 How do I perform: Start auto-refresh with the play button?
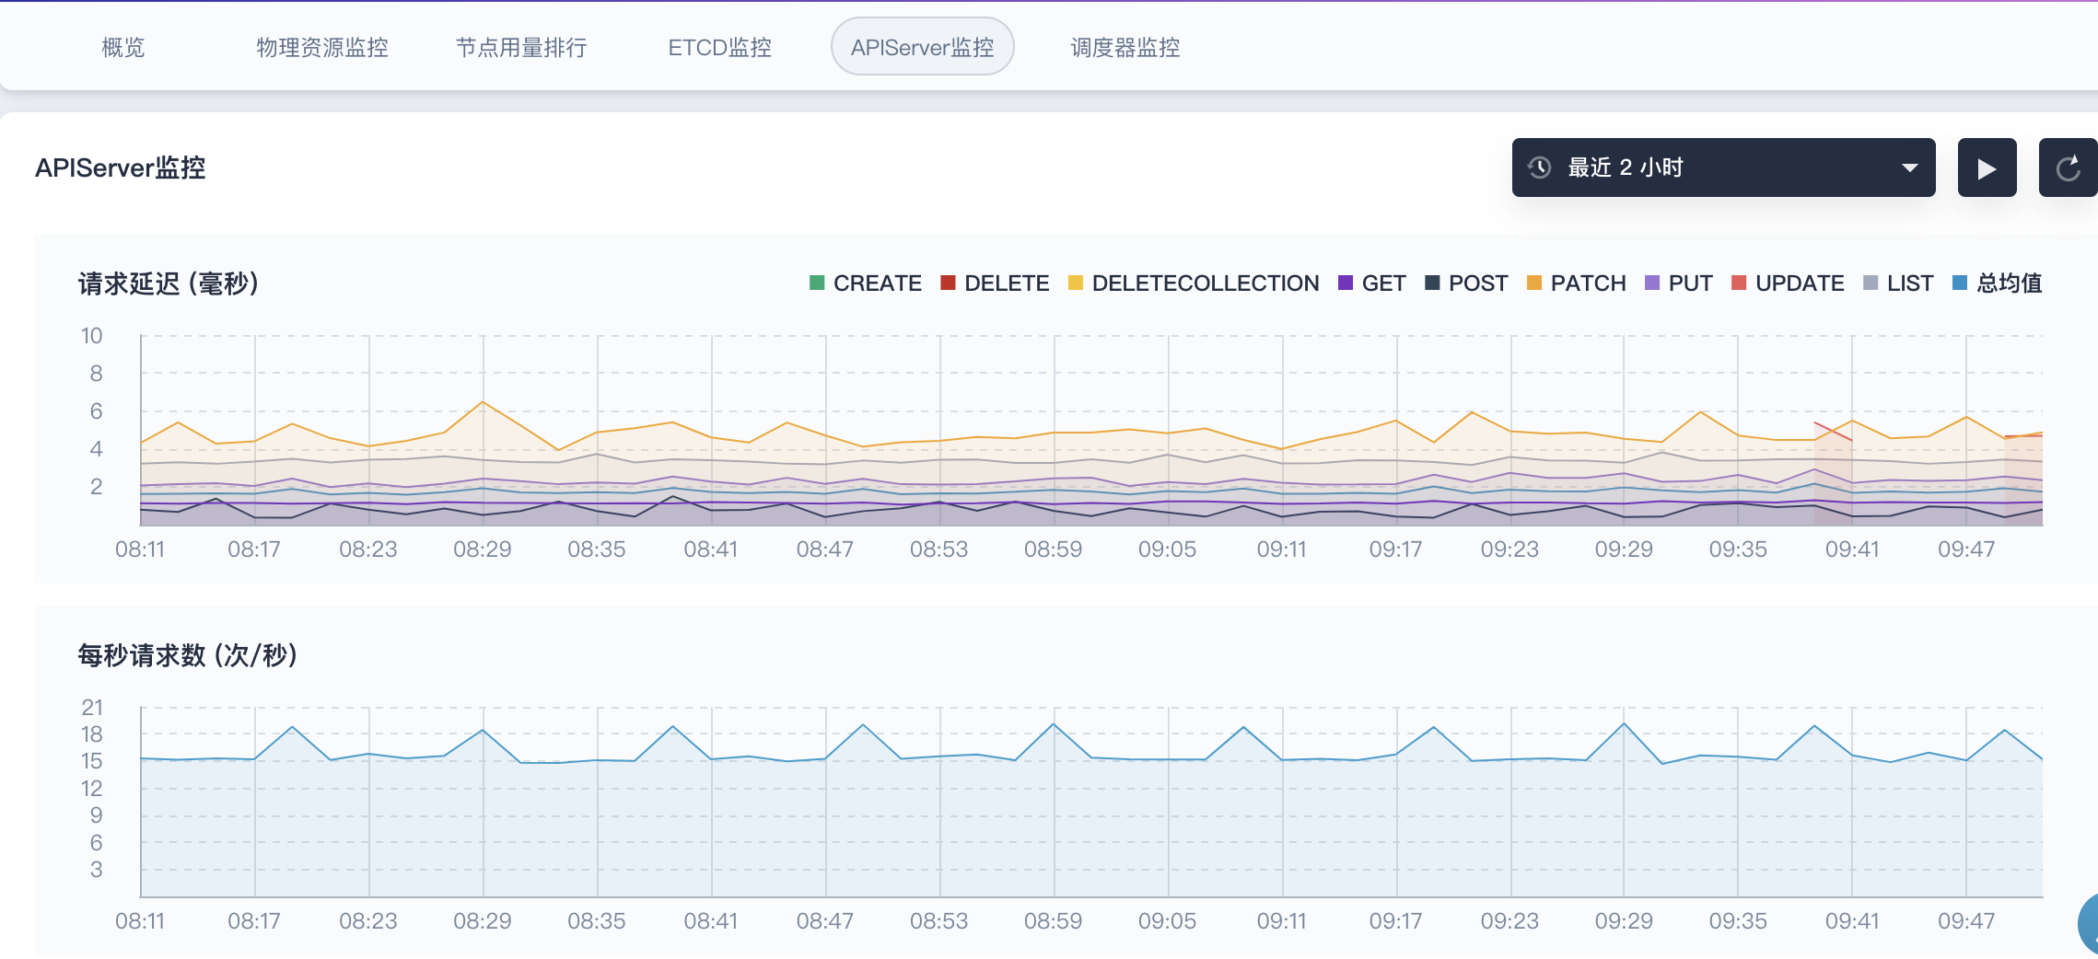(x=1987, y=168)
